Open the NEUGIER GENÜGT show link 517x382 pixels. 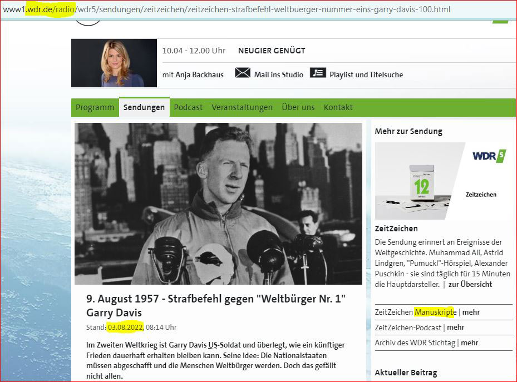tap(272, 51)
